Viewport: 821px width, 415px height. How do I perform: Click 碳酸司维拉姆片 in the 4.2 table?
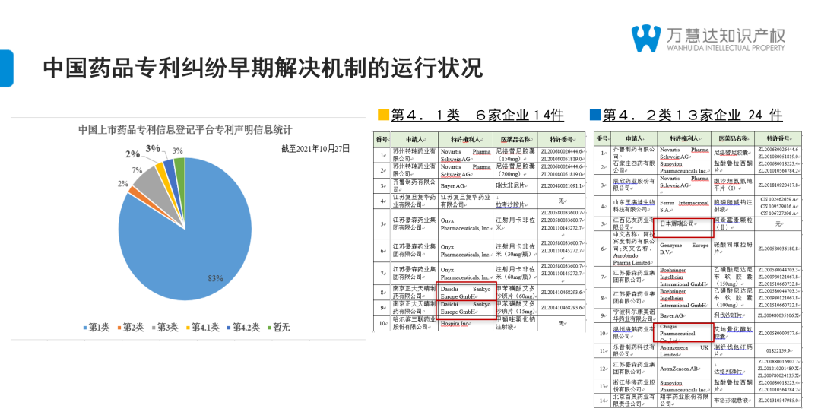click(x=734, y=249)
